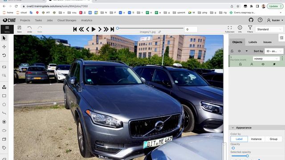This screenshot has width=285, height=160.
Task: Jump to the first frame
Action: coord(75,29)
